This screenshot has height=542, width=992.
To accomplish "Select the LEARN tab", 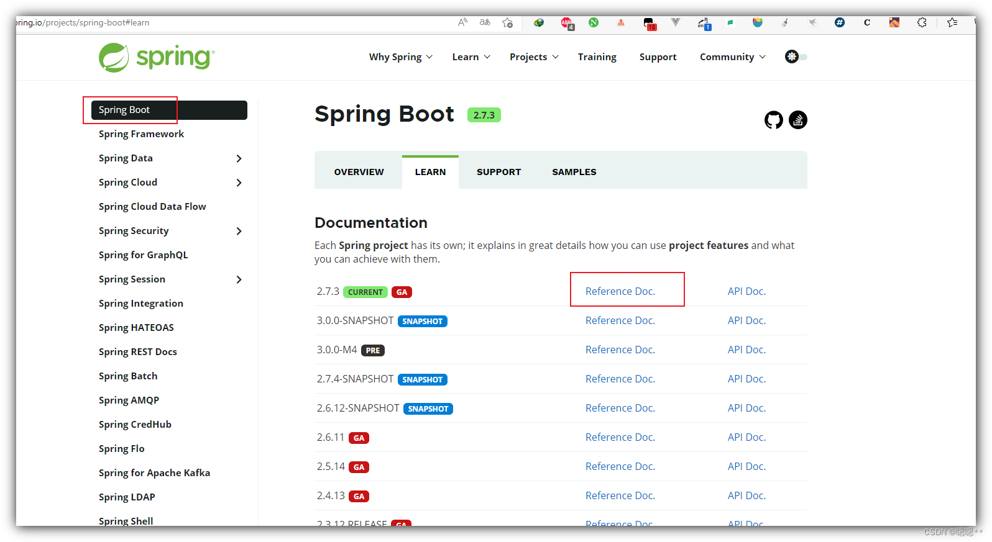I will pos(430,172).
